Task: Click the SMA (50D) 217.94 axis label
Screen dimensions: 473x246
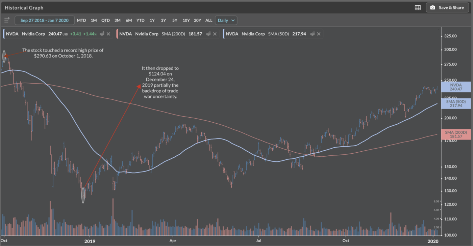Action: click(x=456, y=103)
